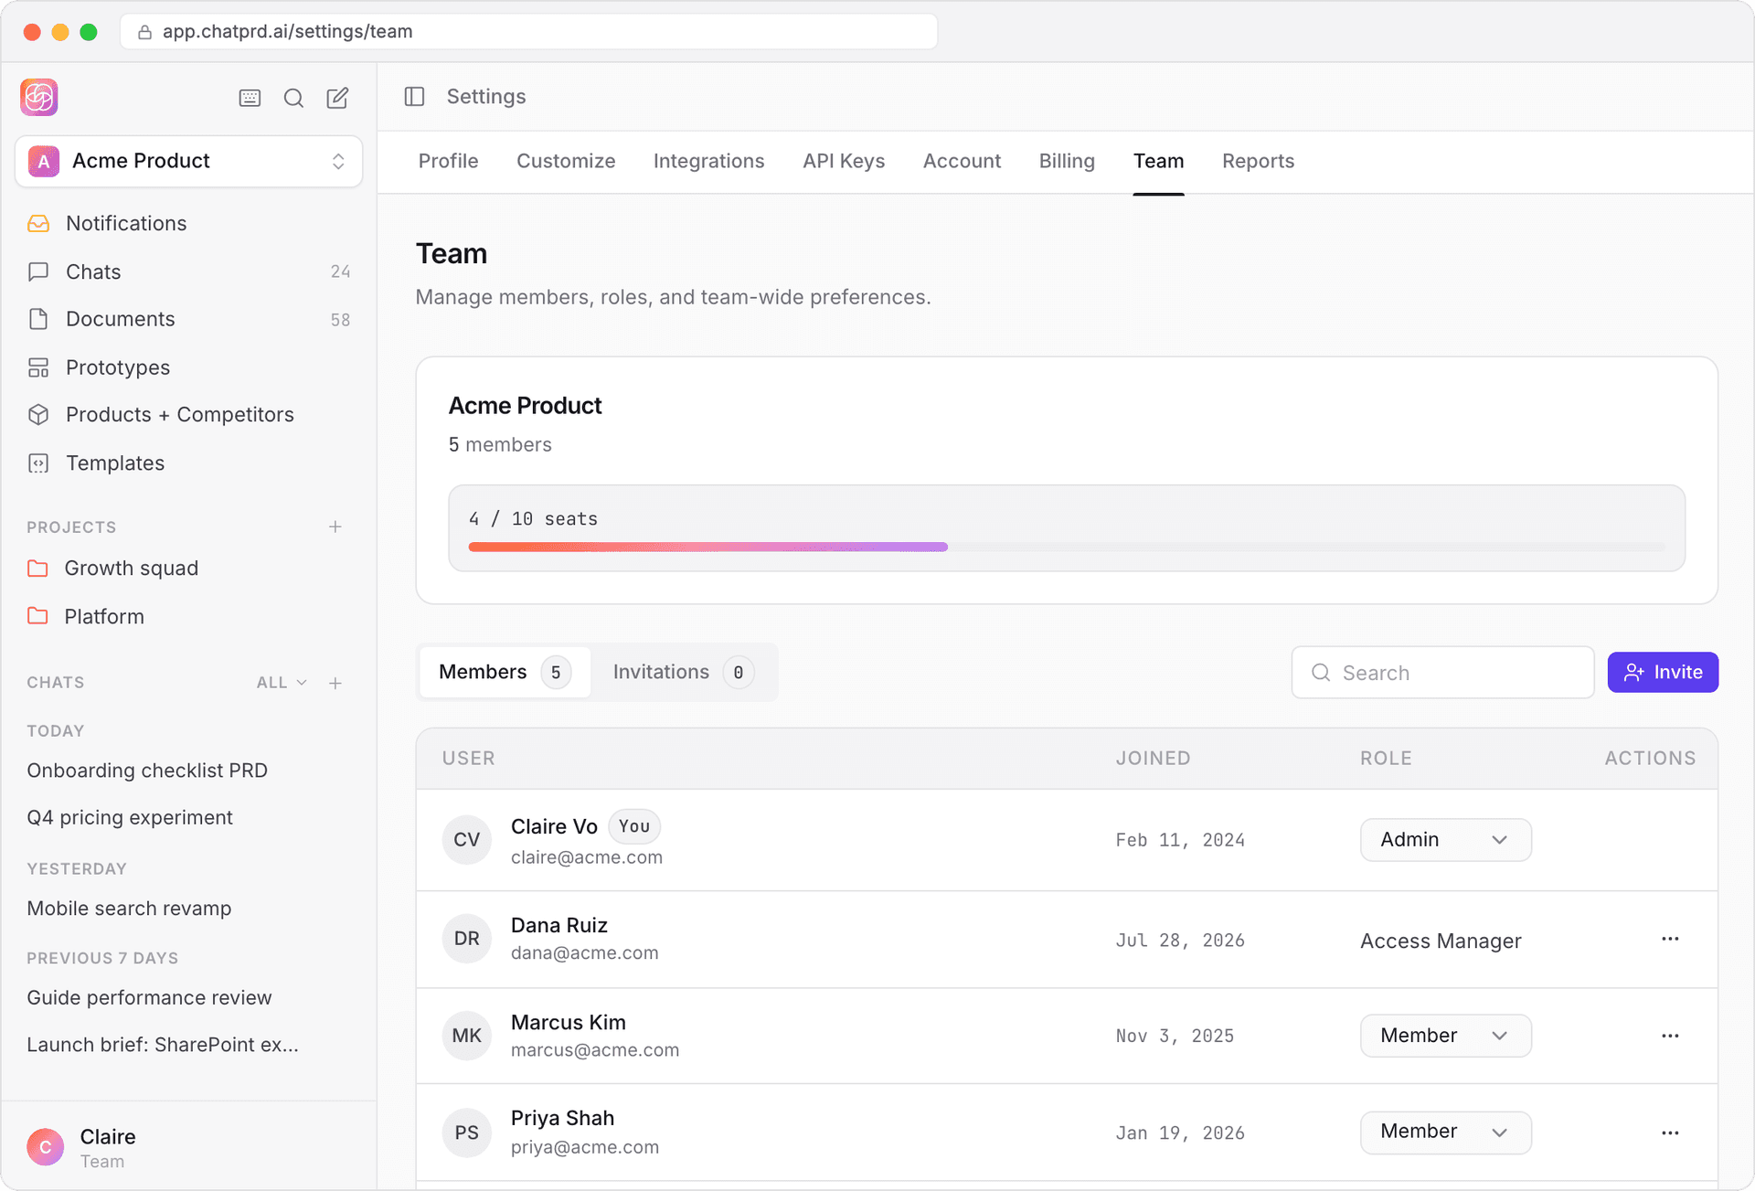Open Q4 pricing experiment chat
This screenshot has width=1755, height=1191.
[x=130, y=818]
